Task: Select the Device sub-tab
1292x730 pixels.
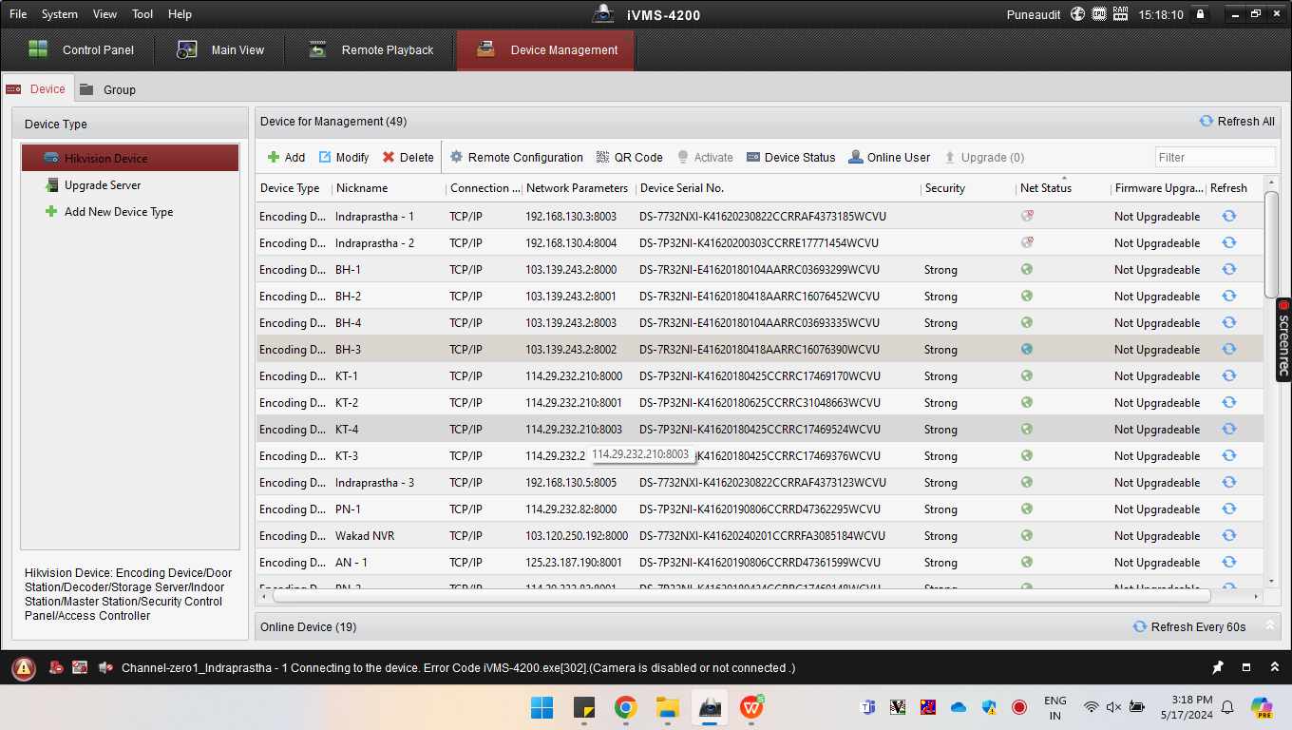Action: (36, 89)
